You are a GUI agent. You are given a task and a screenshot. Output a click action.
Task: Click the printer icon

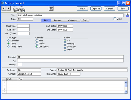click(x=16, y=9)
